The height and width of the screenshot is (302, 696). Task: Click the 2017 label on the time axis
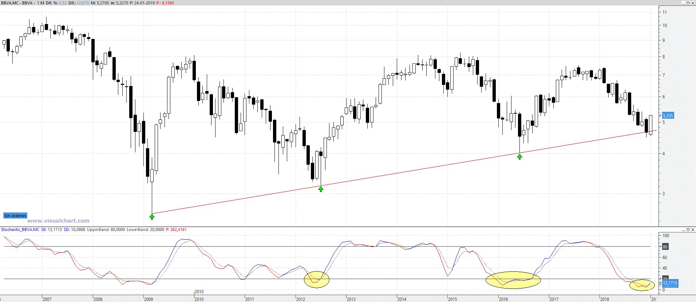click(x=554, y=299)
